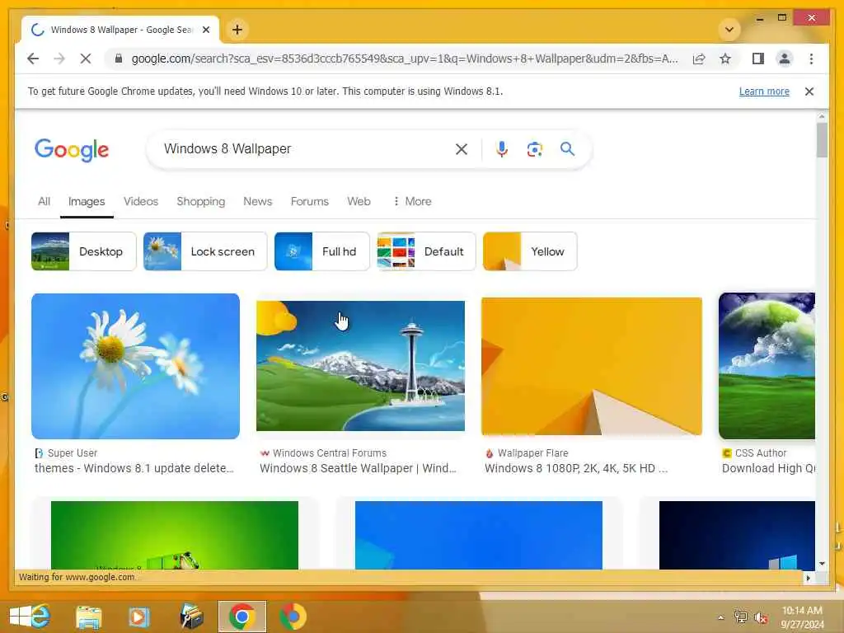The image size is (844, 633).
Task: Open the yellow Wallpaper Flare thumbnail
Action: point(592,366)
